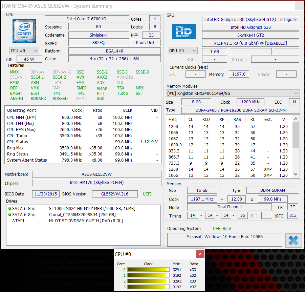Click the Memory Mode Dual-Channel field
This screenshot has height=292, width=305.
tap(230, 207)
